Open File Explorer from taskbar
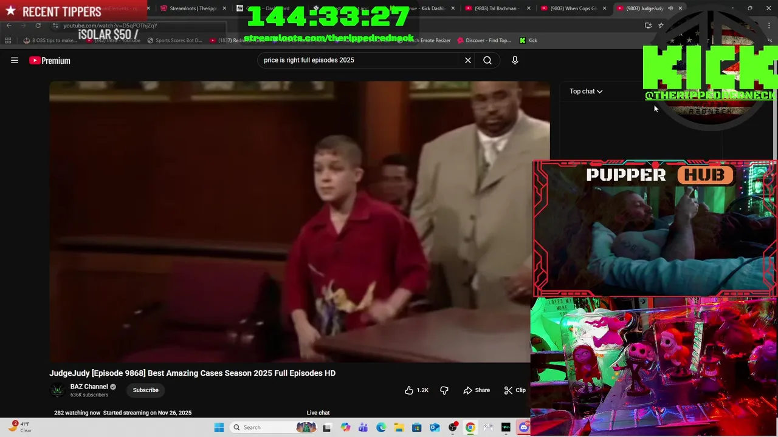 click(x=399, y=427)
